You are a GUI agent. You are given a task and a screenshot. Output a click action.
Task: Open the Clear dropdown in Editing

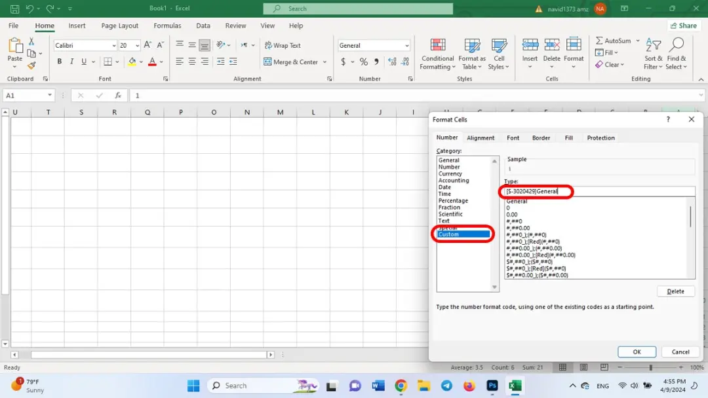click(x=610, y=64)
